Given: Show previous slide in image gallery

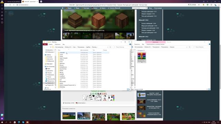Looking at the screenshot, I should pos(65,11).
